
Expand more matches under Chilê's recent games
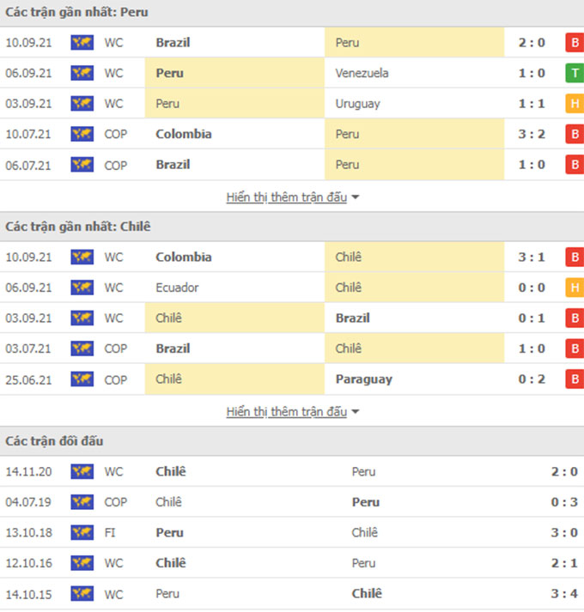pyautogui.click(x=293, y=412)
